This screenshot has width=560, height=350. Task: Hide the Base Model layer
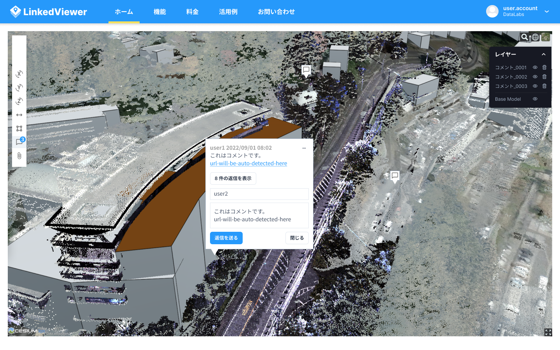[535, 99]
